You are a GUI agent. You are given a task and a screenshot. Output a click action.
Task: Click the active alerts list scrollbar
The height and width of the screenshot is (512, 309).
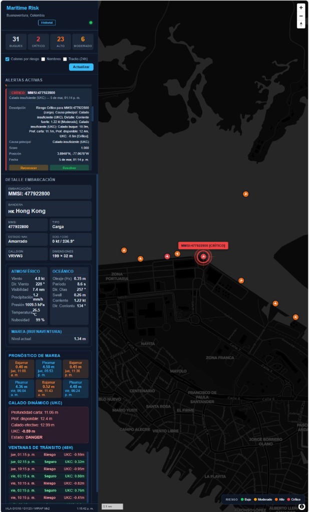[93, 113]
